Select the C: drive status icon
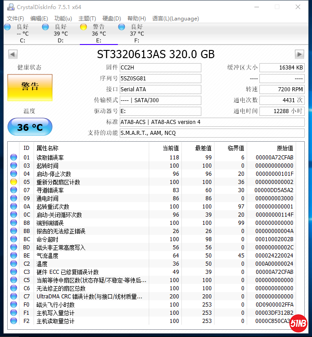Viewport: 312px width, 337px height. coord(7,27)
